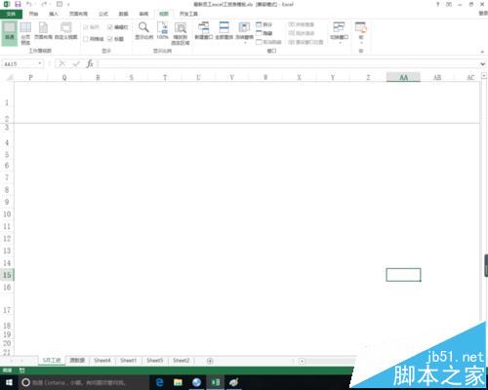Save workbook from quick access toolbar
The width and height of the screenshot is (488, 390).
point(18,4)
